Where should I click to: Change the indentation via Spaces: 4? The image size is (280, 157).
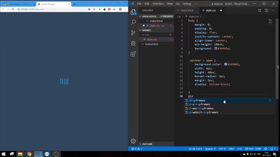[x=210, y=149]
